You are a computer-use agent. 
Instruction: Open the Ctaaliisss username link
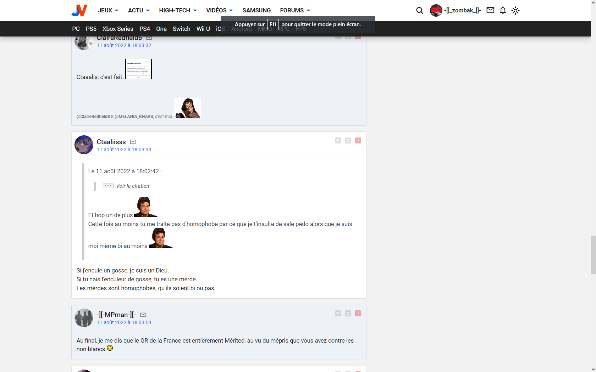(x=111, y=142)
